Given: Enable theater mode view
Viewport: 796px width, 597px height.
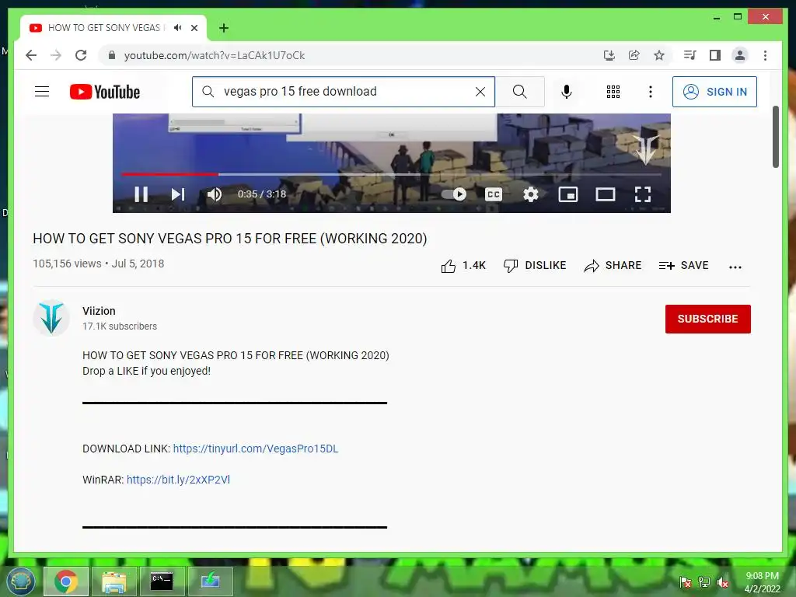Looking at the screenshot, I should [605, 194].
